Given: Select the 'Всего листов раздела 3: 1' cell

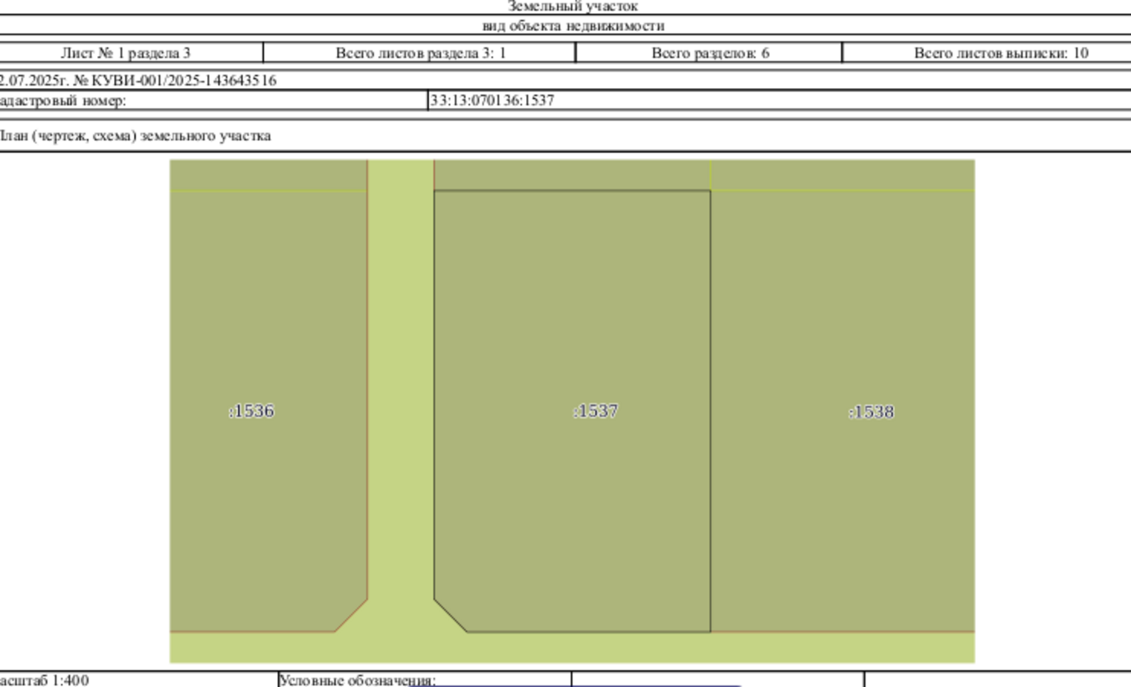Looking at the screenshot, I should (421, 53).
